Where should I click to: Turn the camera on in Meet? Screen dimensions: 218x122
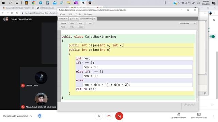[119, 116]
